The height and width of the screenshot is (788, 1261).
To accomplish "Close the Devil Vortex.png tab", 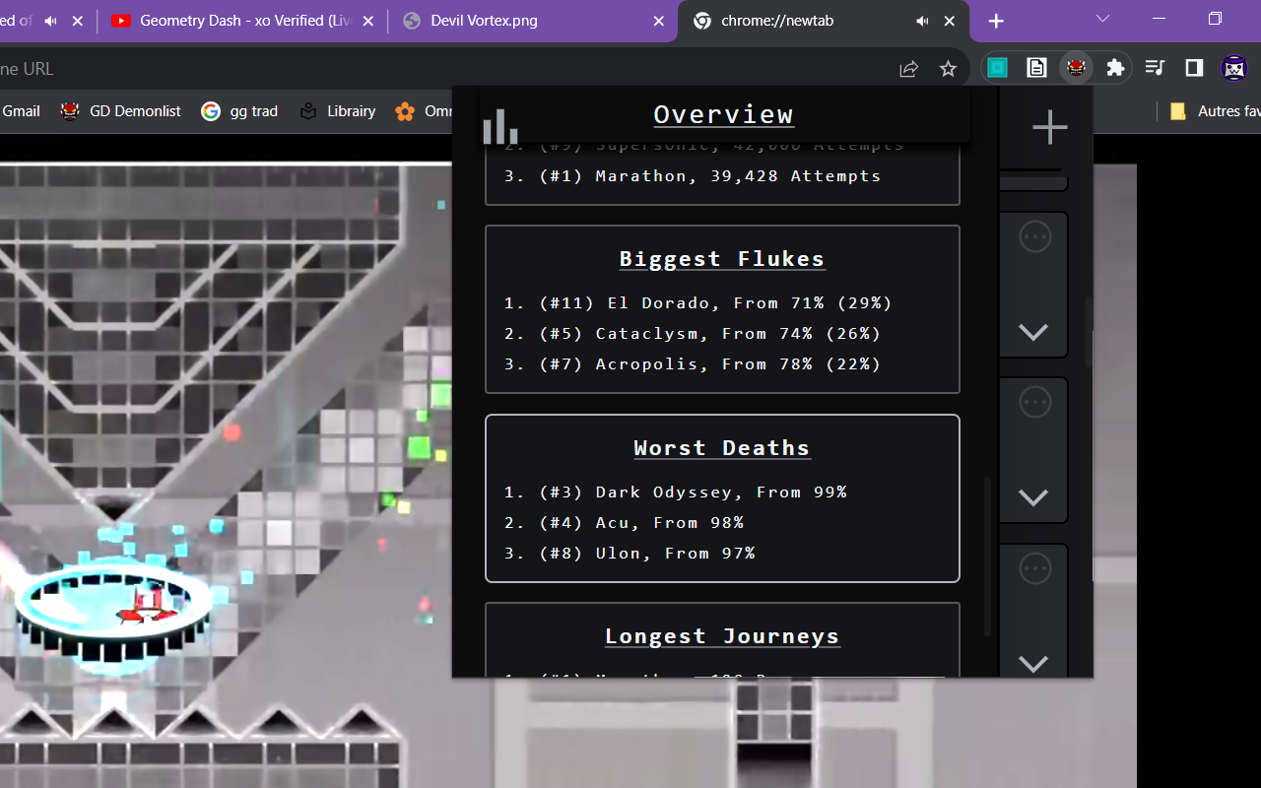I will point(659,21).
